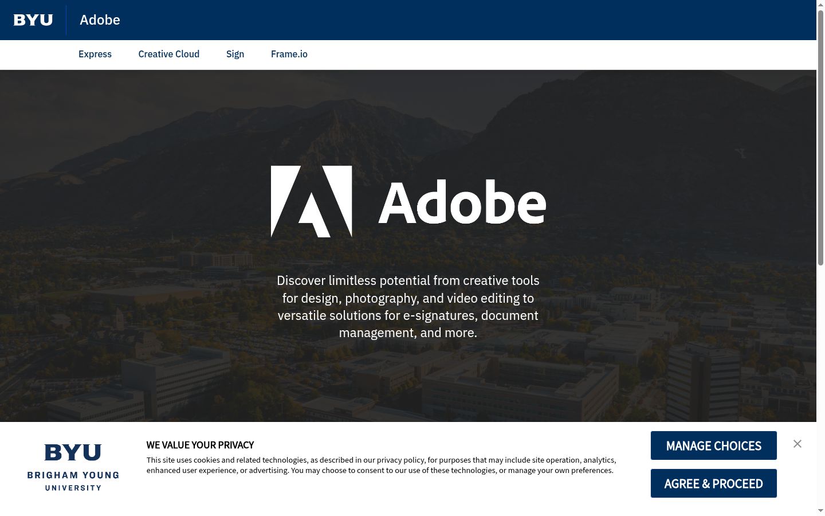Go to the Sign page
825x516 pixels.
coord(235,54)
